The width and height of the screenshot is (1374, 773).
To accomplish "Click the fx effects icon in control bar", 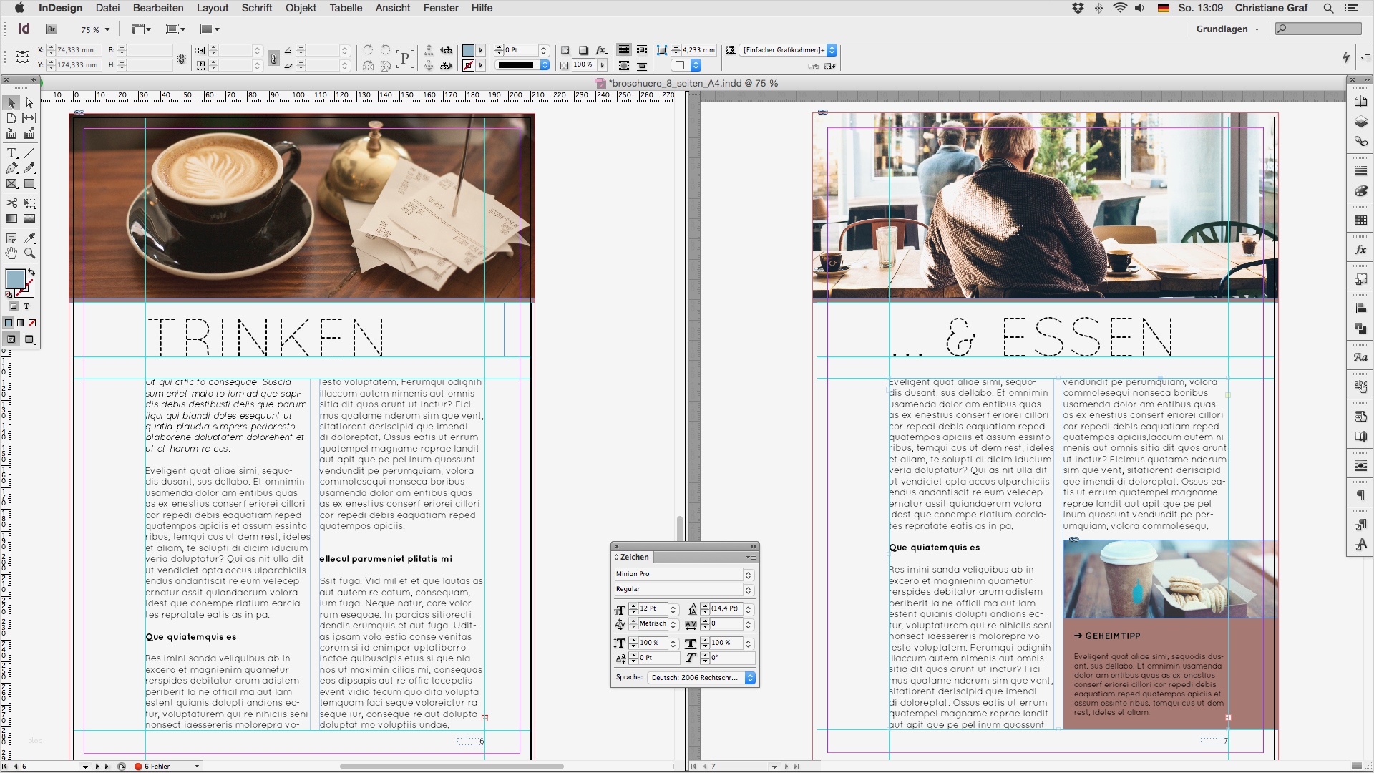I will pyautogui.click(x=601, y=50).
